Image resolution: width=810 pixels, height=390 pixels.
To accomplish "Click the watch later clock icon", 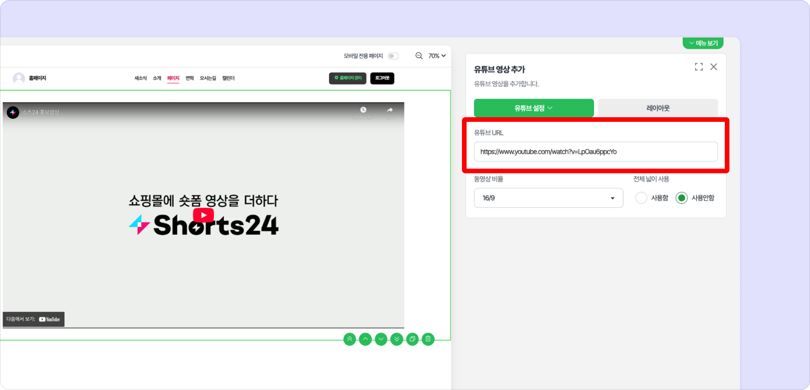I will (363, 110).
